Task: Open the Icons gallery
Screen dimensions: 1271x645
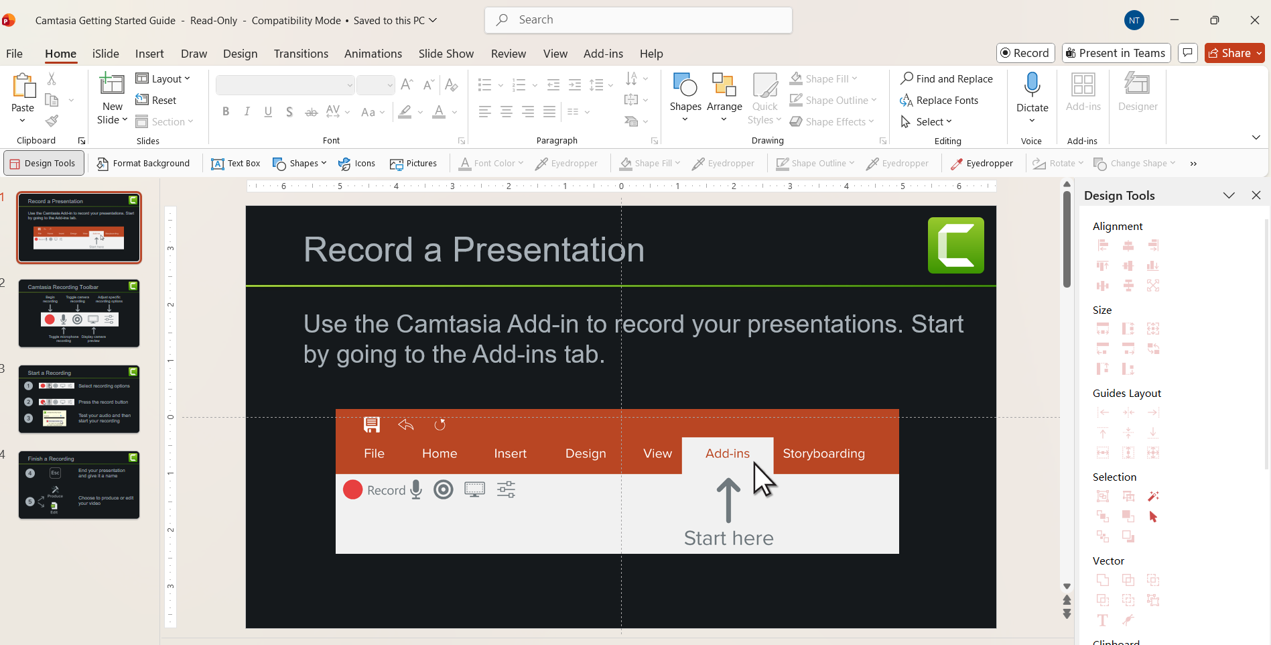Action: [x=356, y=164]
